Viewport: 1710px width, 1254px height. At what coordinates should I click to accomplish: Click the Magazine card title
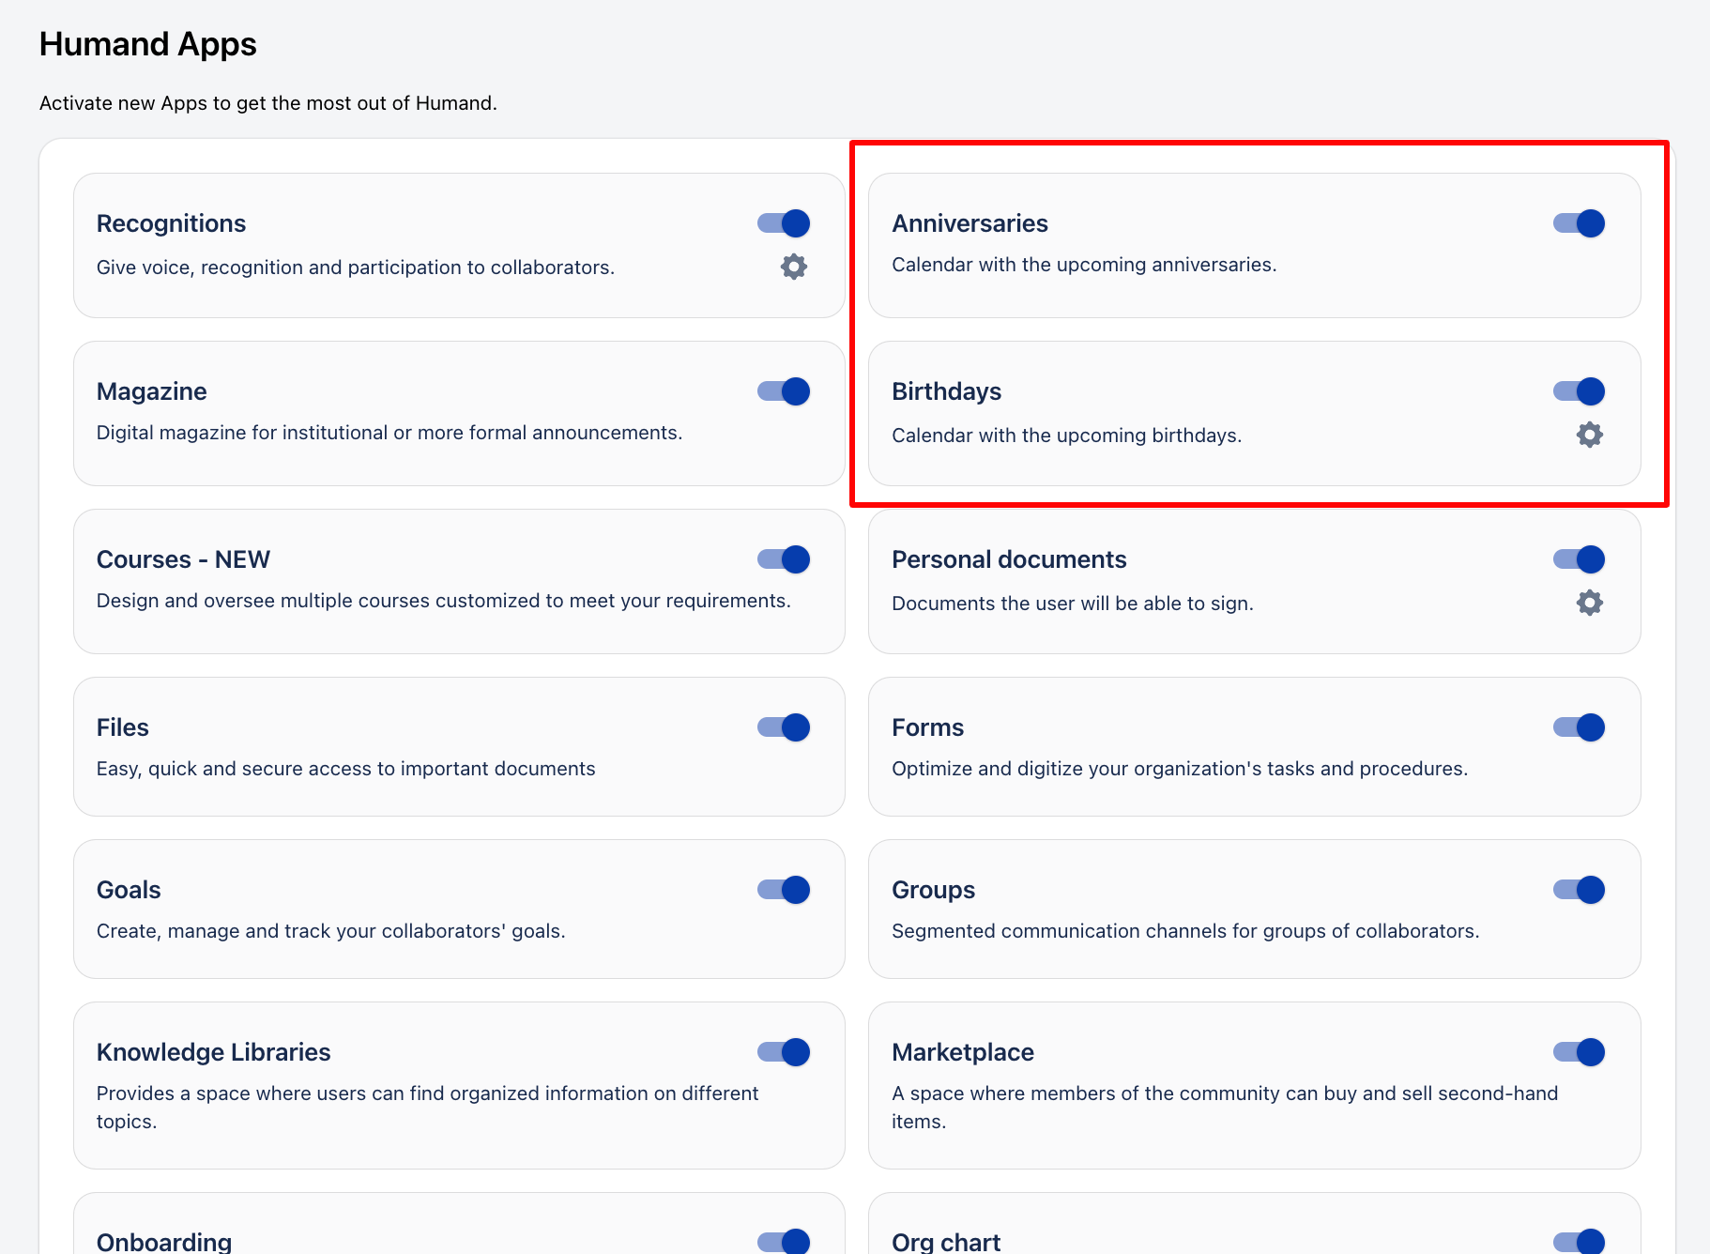[151, 391]
